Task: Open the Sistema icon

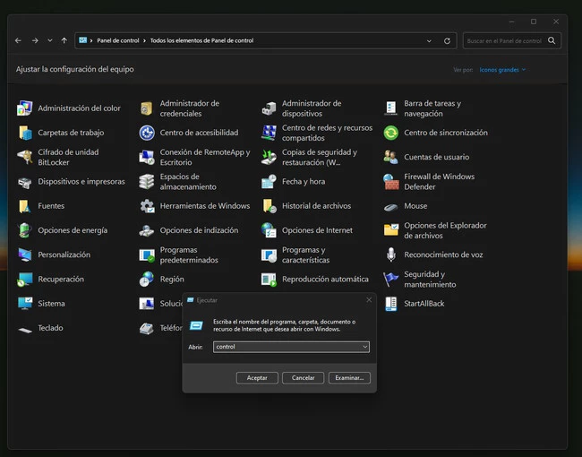Action: [25, 304]
